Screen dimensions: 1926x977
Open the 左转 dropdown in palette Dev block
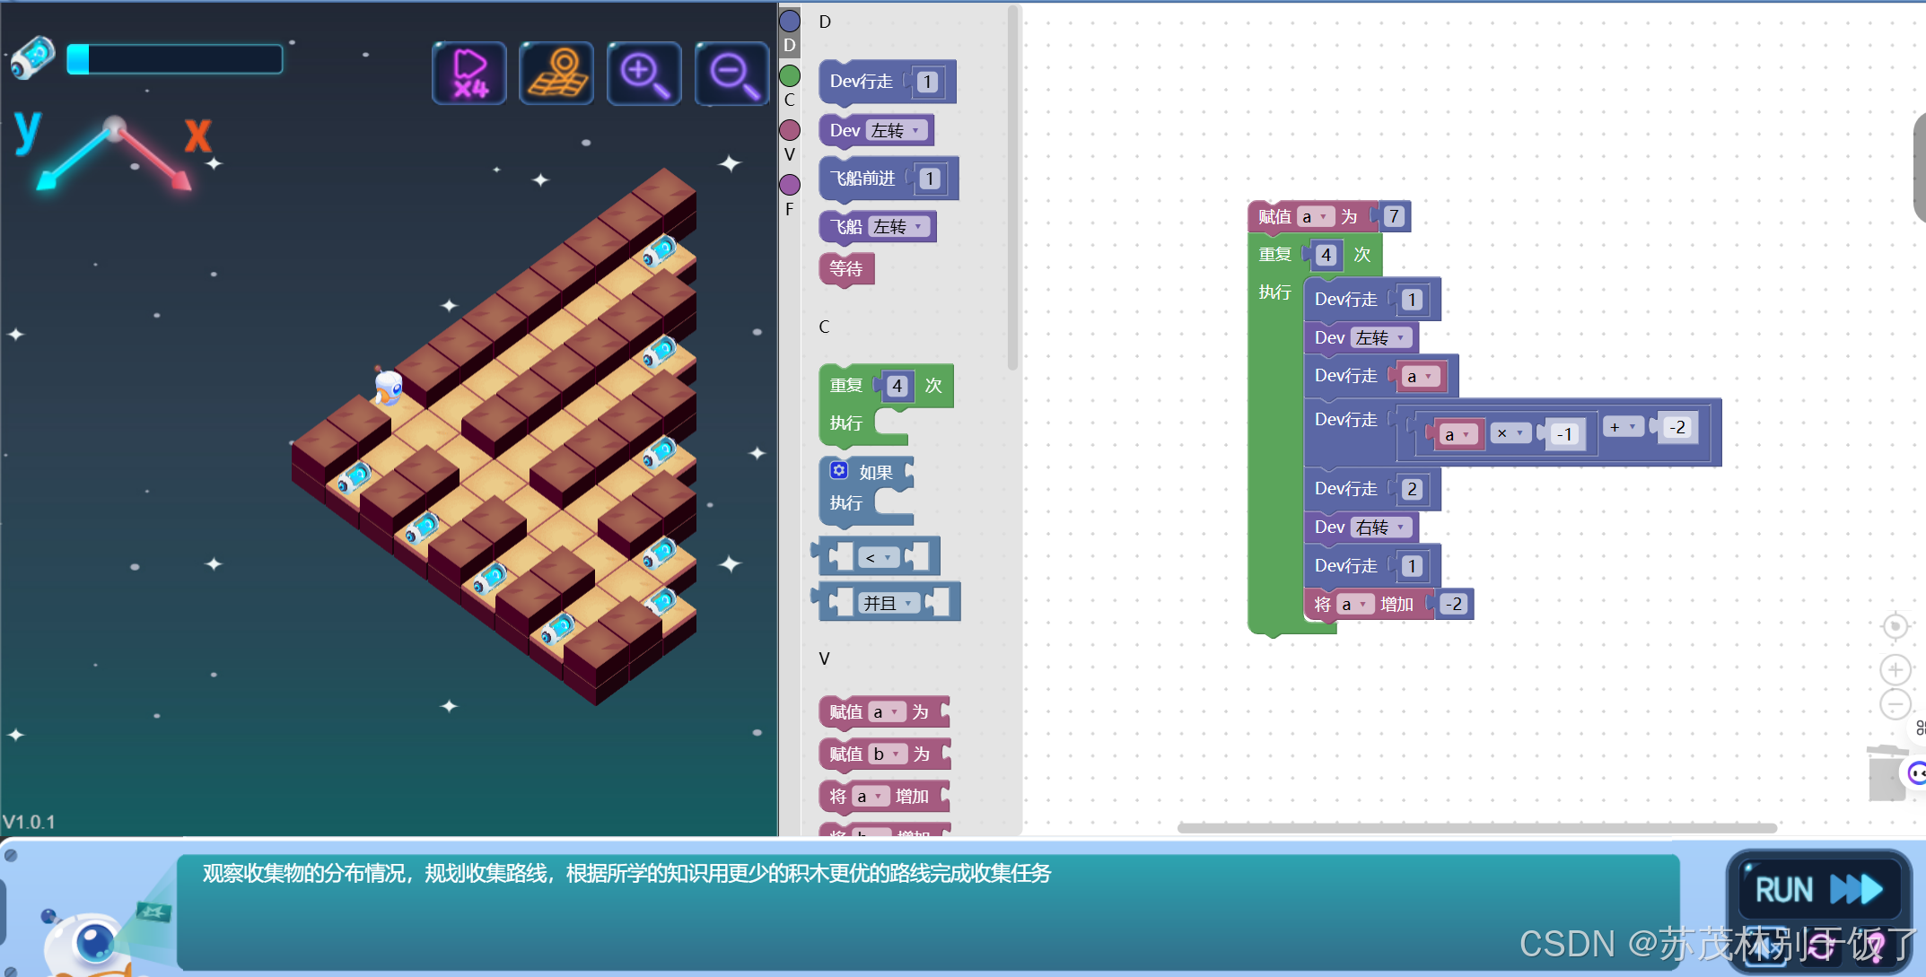(x=897, y=131)
